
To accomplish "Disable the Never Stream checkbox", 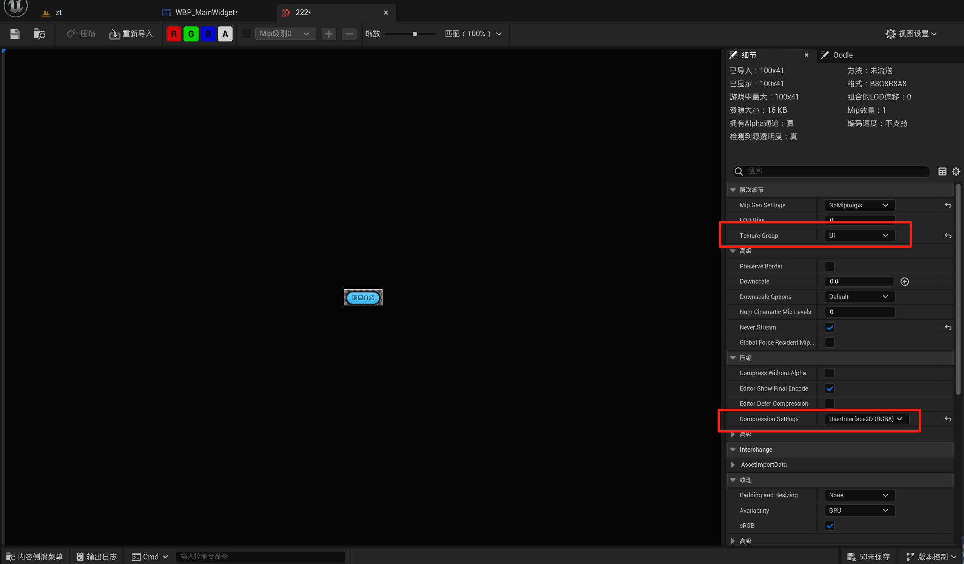I will point(830,327).
